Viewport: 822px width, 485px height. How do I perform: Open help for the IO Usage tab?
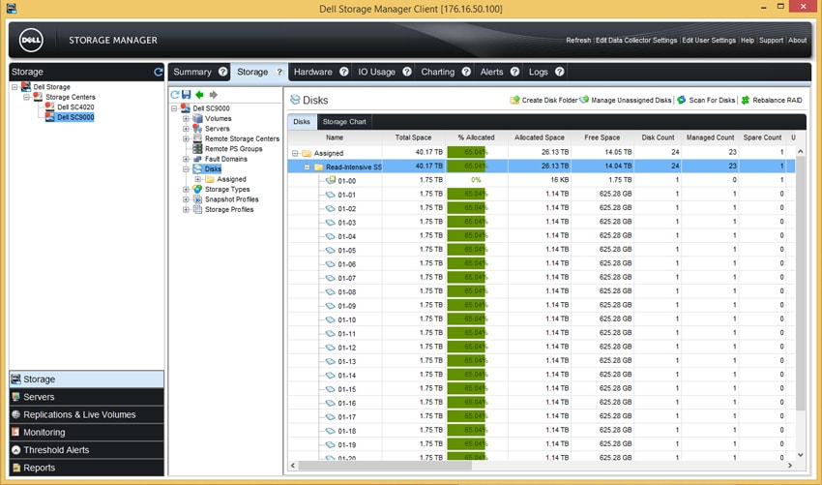[x=407, y=72]
